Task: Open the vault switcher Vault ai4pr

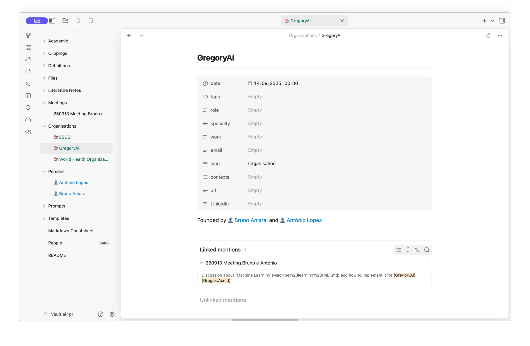Action: coord(62,314)
